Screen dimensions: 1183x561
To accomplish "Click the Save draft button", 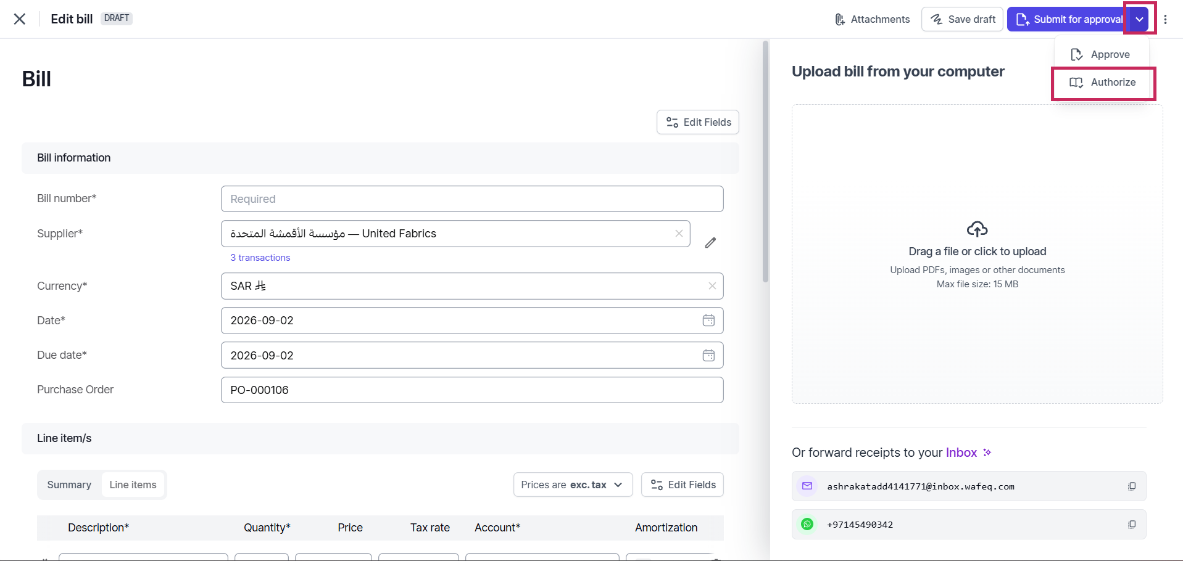I will click(x=962, y=19).
